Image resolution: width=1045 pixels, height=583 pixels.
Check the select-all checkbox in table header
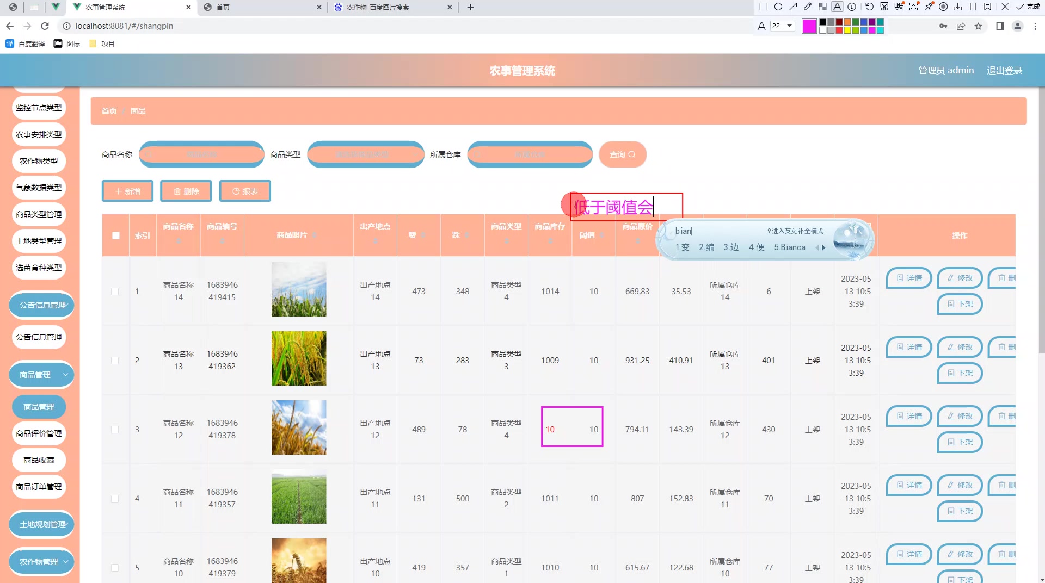tap(115, 235)
